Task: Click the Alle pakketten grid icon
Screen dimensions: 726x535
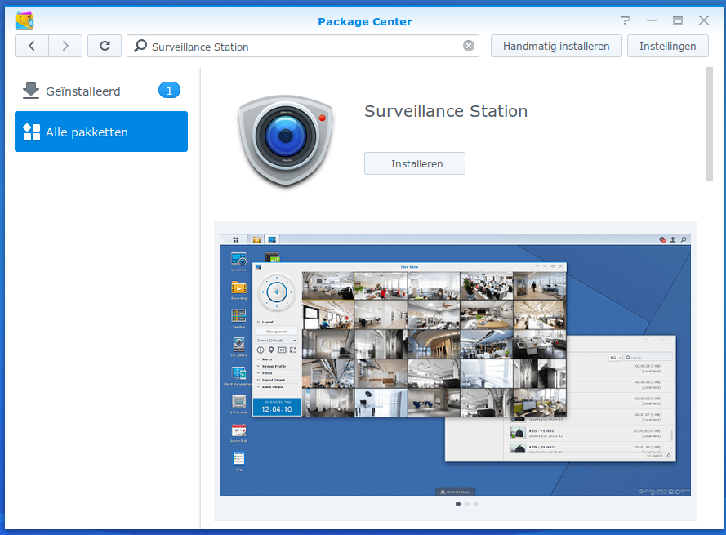Action: [x=32, y=132]
